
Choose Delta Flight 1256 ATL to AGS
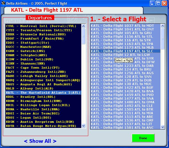point(125,73)
